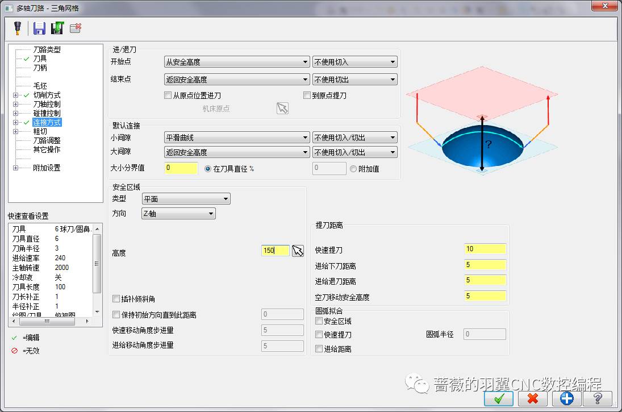Select 其它操作 in tree
This screenshot has width=622, height=412.
point(47,149)
